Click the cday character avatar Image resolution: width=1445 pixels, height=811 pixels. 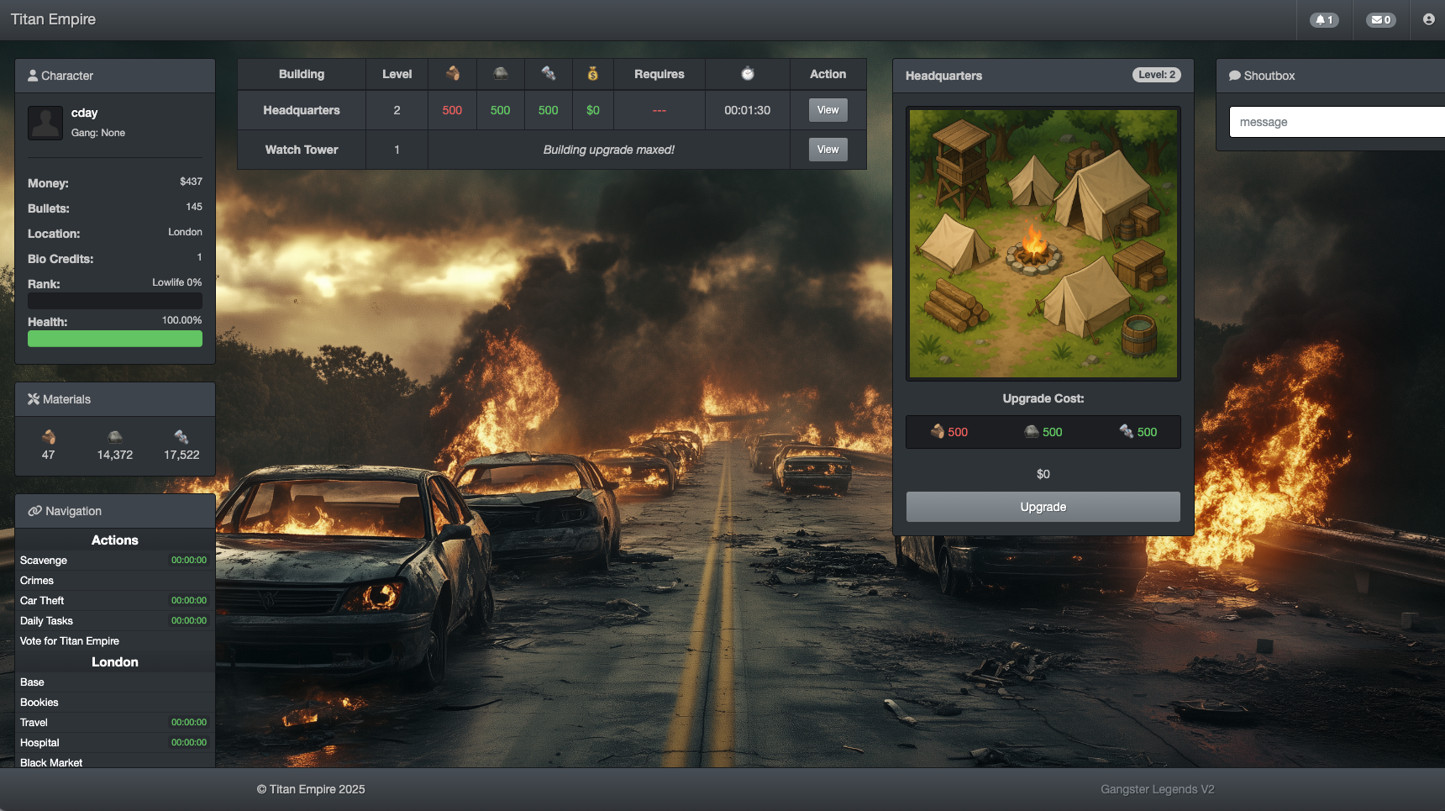45,123
